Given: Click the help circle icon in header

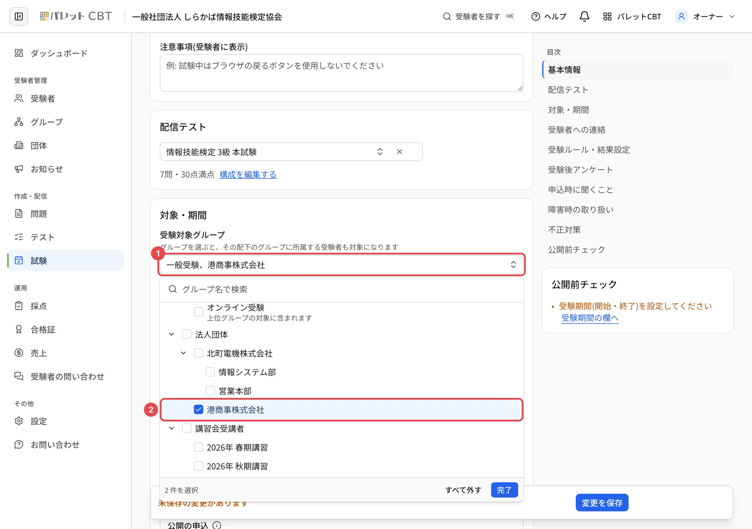Looking at the screenshot, I should 536,16.
